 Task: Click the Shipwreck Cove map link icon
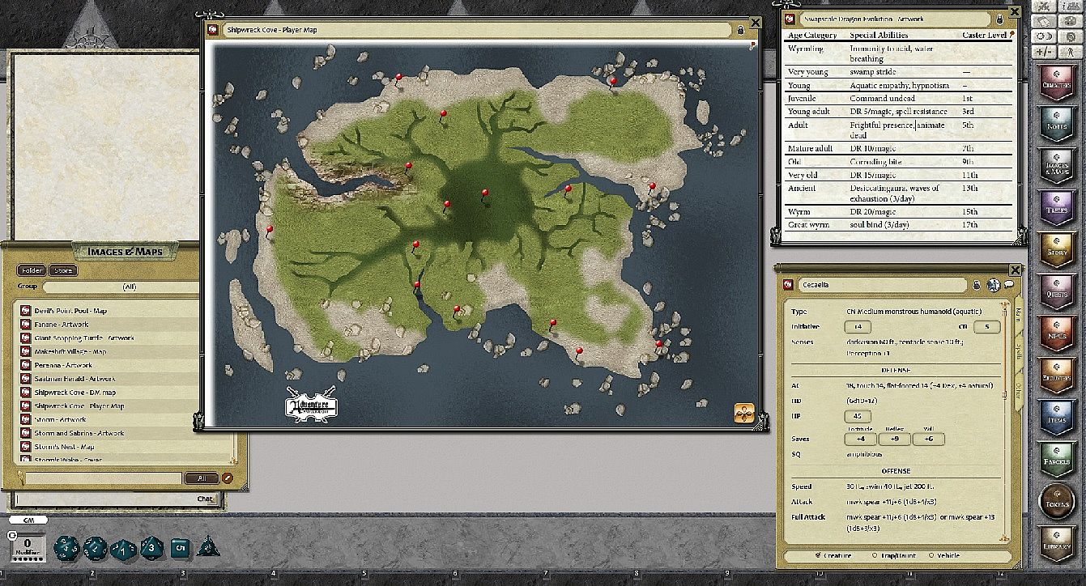coord(215,30)
